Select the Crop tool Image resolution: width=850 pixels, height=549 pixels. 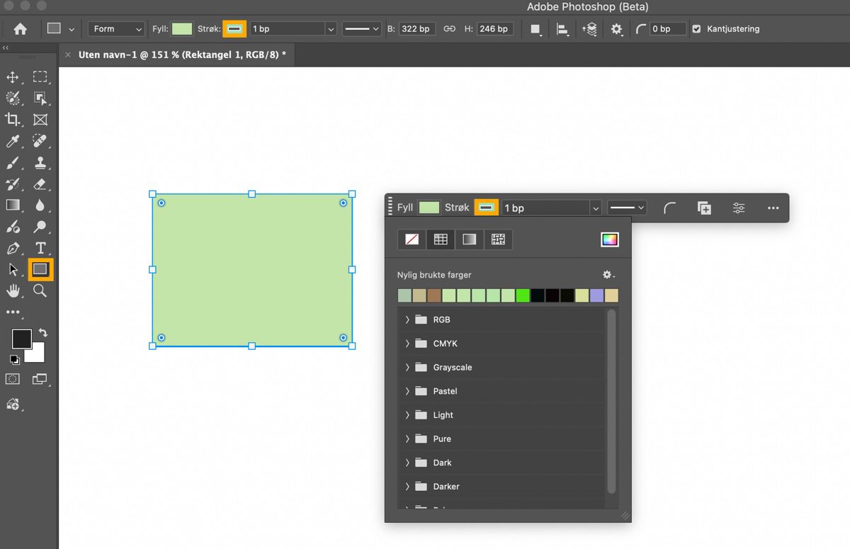pyautogui.click(x=13, y=120)
